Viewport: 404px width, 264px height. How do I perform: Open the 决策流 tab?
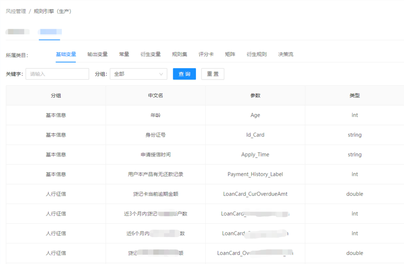pos(285,54)
